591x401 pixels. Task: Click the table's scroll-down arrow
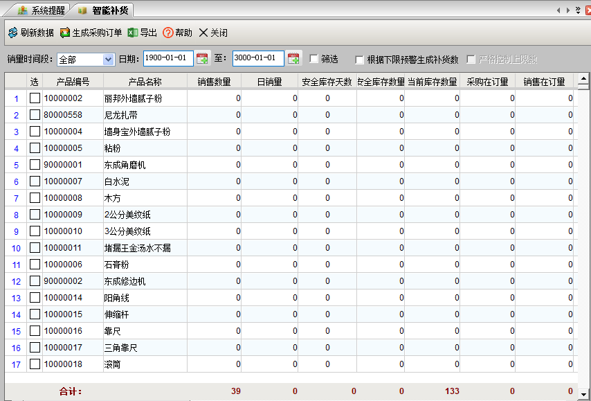coord(583,393)
